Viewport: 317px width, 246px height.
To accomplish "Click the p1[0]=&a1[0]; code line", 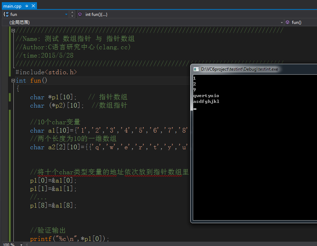I will pos(53,180).
